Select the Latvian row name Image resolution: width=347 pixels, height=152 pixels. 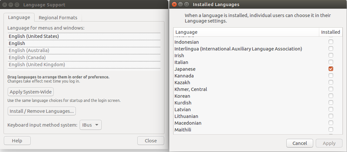183,110
